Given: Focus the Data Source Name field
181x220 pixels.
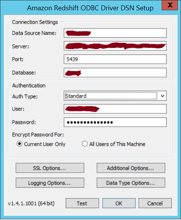Looking at the screenshot, I should (115, 33).
